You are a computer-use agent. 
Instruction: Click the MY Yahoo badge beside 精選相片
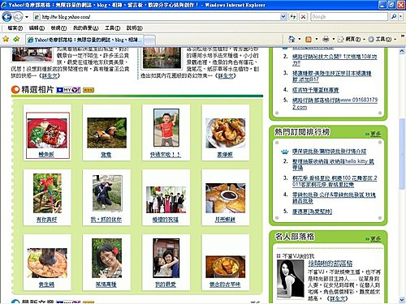(x=68, y=90)
